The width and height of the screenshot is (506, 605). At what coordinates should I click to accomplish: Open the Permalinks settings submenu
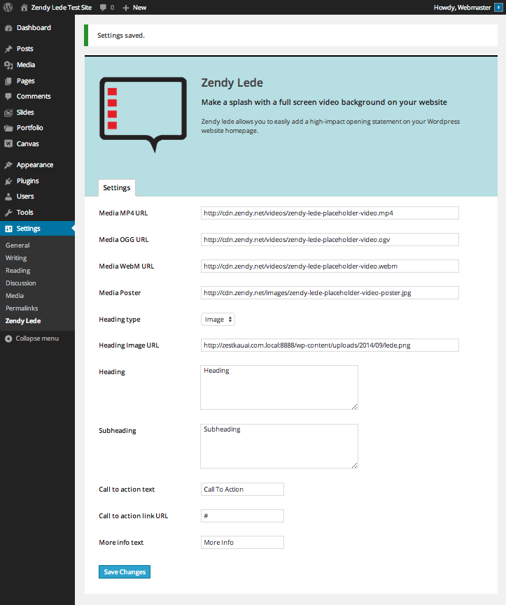(x=22, y=308)
